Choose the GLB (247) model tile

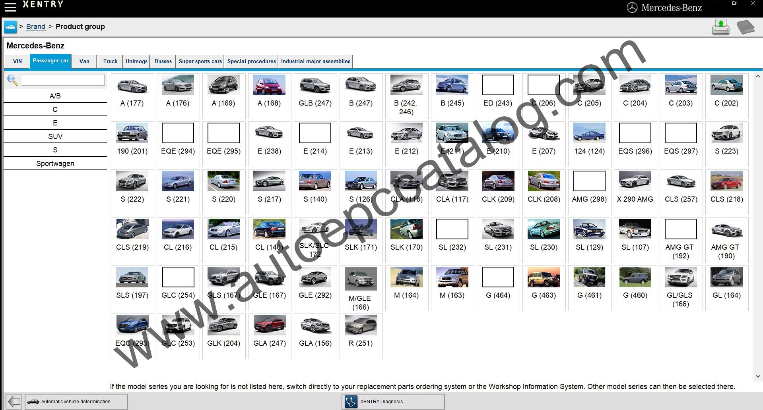315,96
